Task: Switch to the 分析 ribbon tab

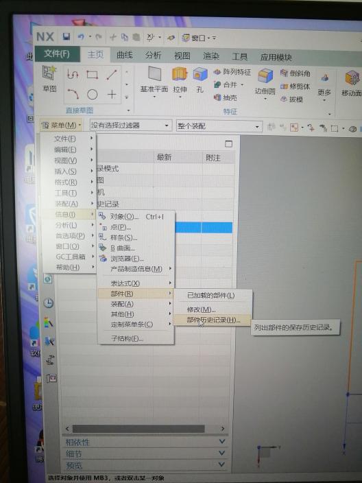Action: pos(154,56)
